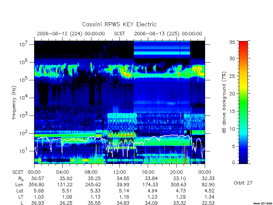This screenshot has width=273, height=205.
Task: Click the LT value 1.34
Action: pyautogui.click(x=210, y=197)
